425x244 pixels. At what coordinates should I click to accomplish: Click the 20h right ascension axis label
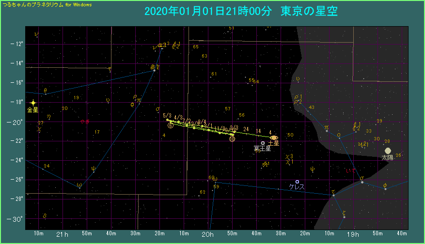[208, 235]
